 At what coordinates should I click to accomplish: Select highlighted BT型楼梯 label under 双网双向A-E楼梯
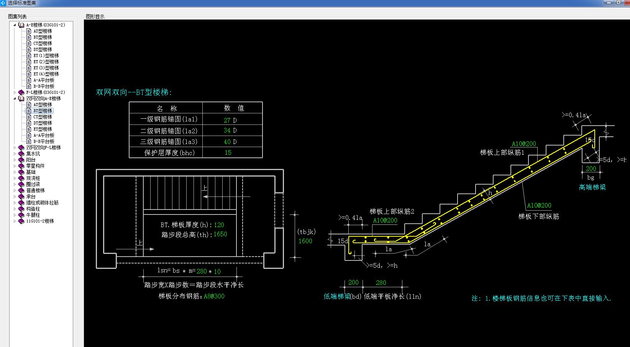[x=43, y=111]
